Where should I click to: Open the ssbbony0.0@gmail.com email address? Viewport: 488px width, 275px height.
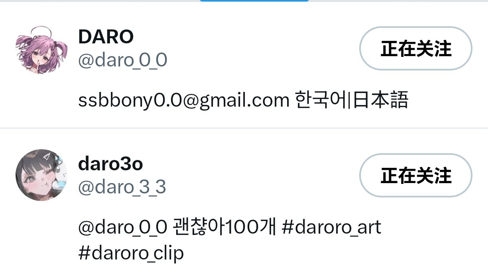click(x=184, y=101)
